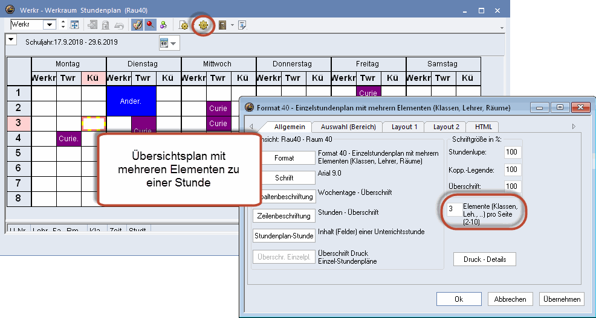The image size is (596, 318).
Task: Open timetable settings via yellow gear icon
Action: (x=203, y=25)
